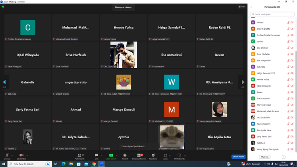This screenshot has height=167, width=297.
Task: Open Microsoft Edge from the taskbar
Action: click(x=64, y=164)
